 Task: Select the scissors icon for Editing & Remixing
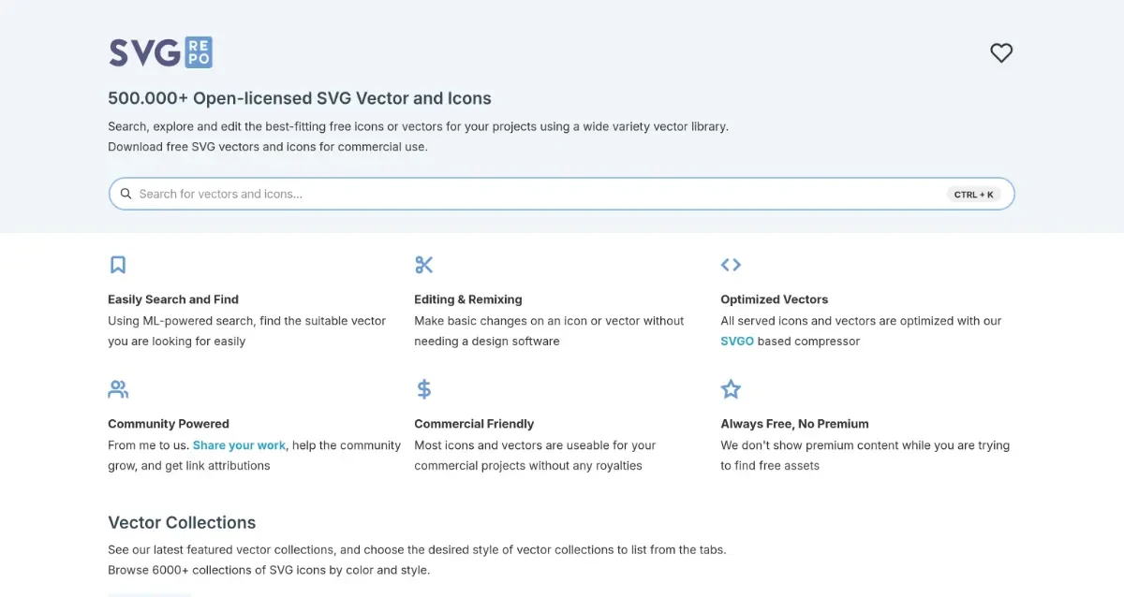(424, 265)
